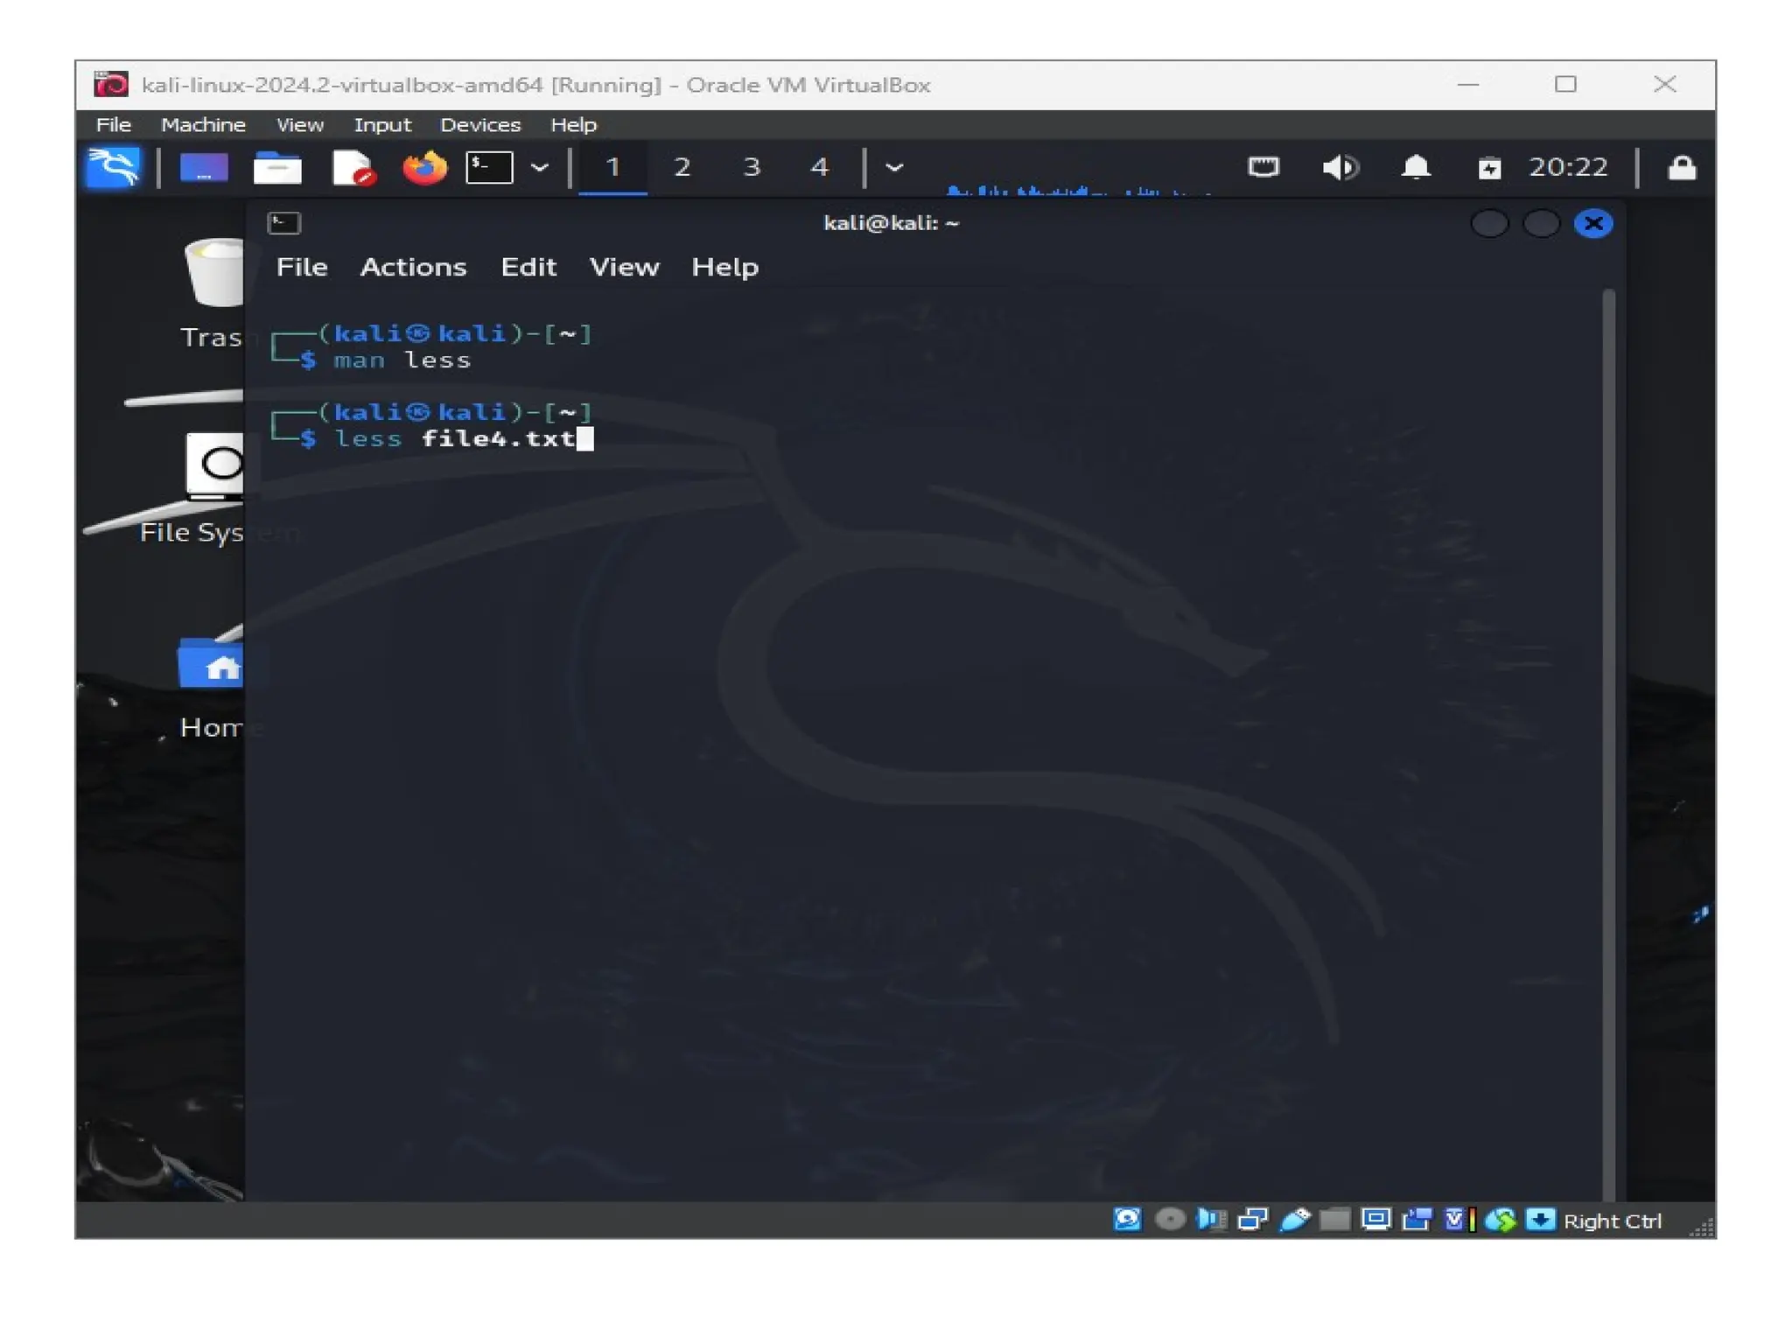Image resolution: width=1792 pixels, height=1344 pixels.
Task: Expand the chevron after workspace 4
Action: (894, 167)
